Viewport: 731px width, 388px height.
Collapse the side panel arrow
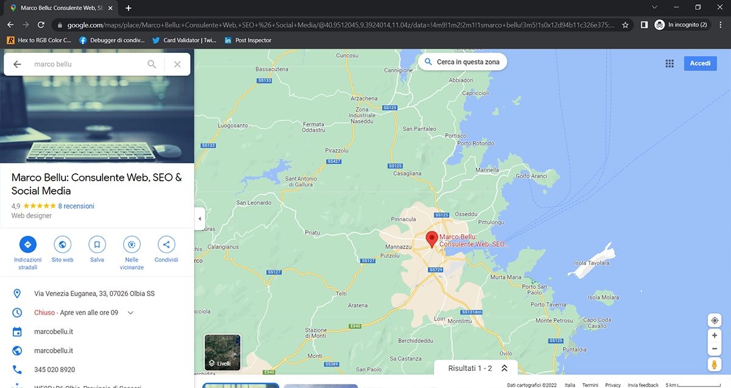coord(200,219)
